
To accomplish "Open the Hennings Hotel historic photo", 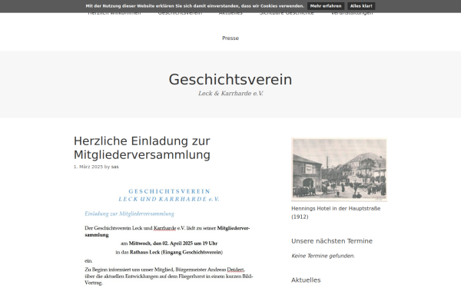I will point(339,170).
